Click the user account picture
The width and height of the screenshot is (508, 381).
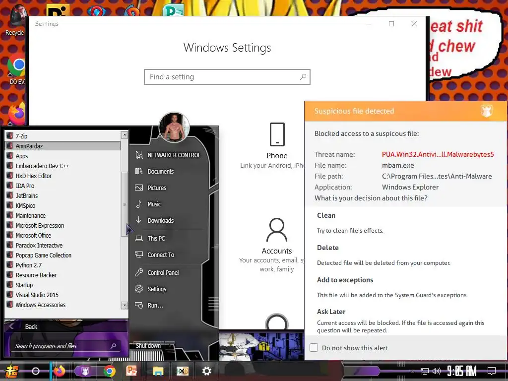(x=174, y=127)
